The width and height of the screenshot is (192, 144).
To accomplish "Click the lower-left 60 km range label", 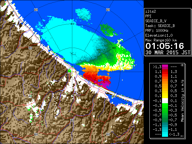I will 36,134.
